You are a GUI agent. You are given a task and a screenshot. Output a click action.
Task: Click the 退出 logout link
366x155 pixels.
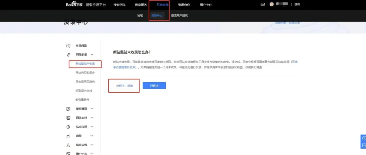tap(297, 5)
